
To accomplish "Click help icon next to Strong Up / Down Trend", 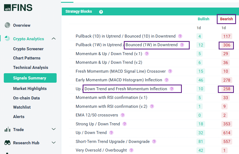I will point(124,124).
